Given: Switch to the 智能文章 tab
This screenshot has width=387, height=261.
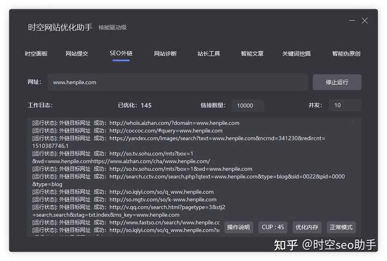Looking at the screenshot, I should pos(252,53).
